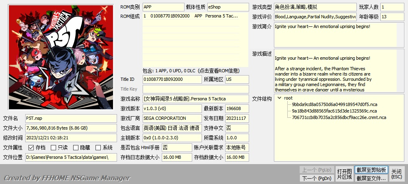Click the ROM info link 包含: 1 APP, 0 UPD
Screen dimensions: 408x184
tap(191, 71)
